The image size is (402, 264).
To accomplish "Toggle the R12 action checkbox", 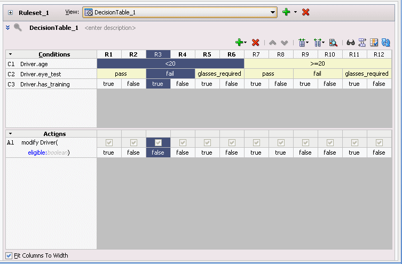I will [x=379, y=142].
